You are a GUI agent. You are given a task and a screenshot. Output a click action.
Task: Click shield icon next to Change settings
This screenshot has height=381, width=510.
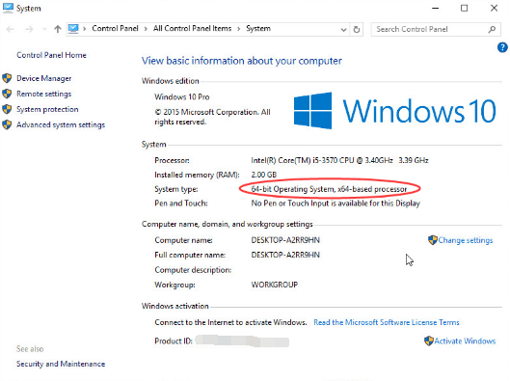point(433,240)
